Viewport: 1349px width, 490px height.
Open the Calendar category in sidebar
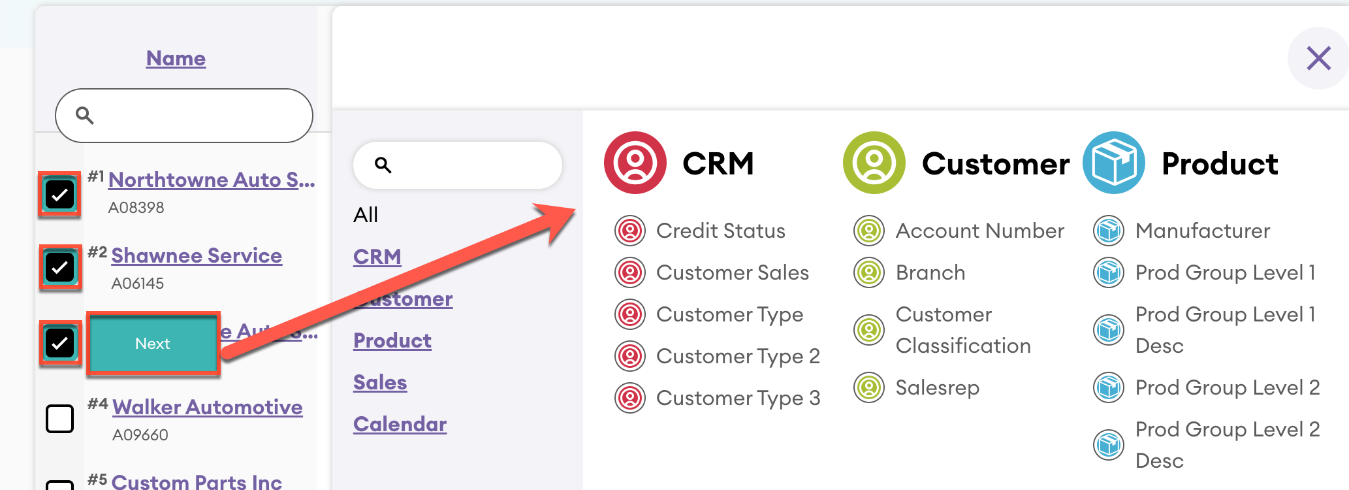click(400, 424)
